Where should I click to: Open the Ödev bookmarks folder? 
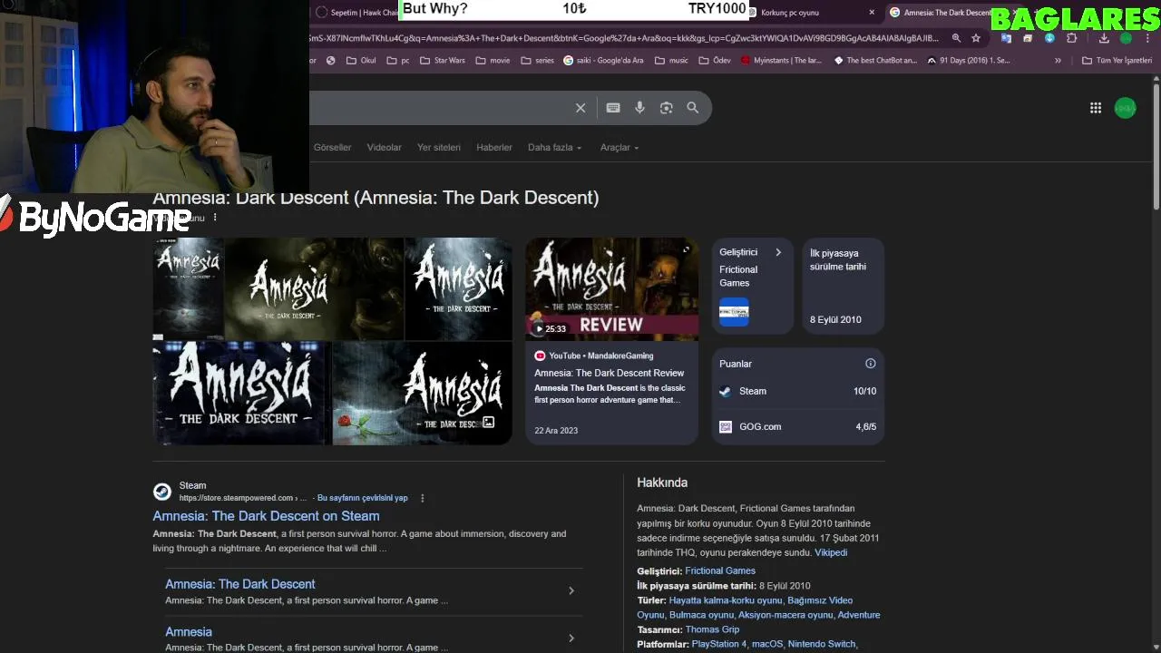(715, 61)
